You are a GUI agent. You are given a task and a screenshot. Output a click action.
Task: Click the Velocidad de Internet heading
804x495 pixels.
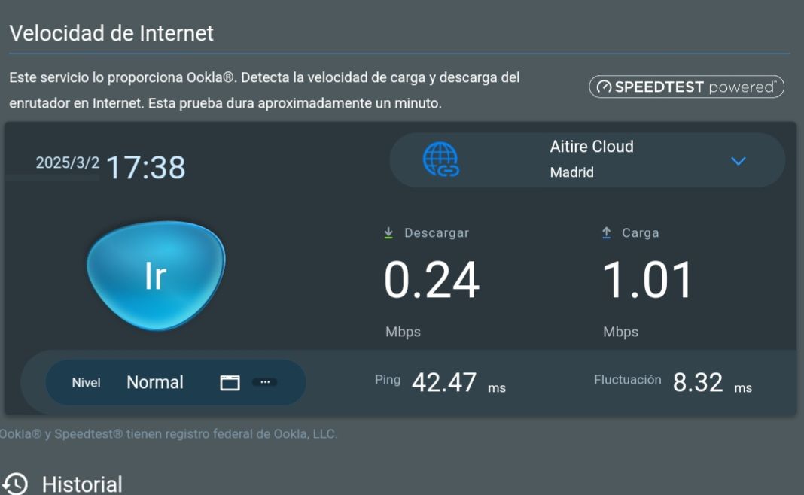point(111,33)
